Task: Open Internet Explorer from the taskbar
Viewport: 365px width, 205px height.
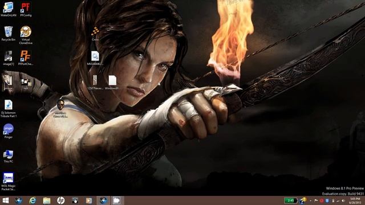Action: coord(33,200)
